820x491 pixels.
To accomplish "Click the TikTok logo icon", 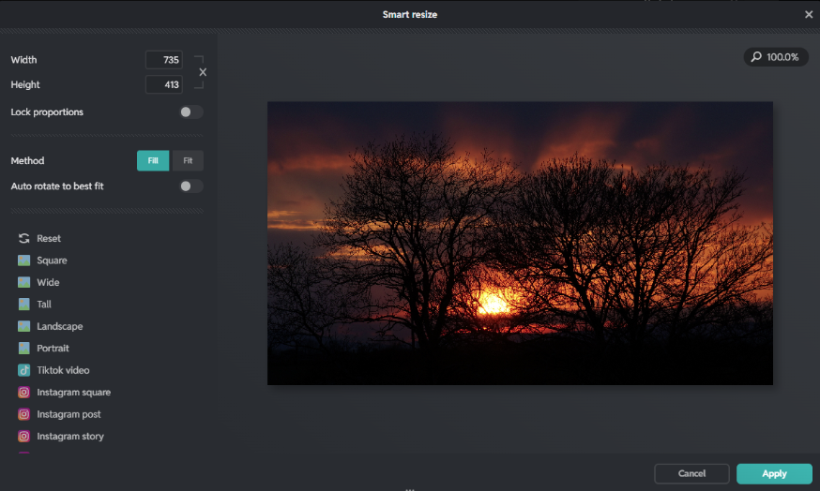I will point(24,370).
